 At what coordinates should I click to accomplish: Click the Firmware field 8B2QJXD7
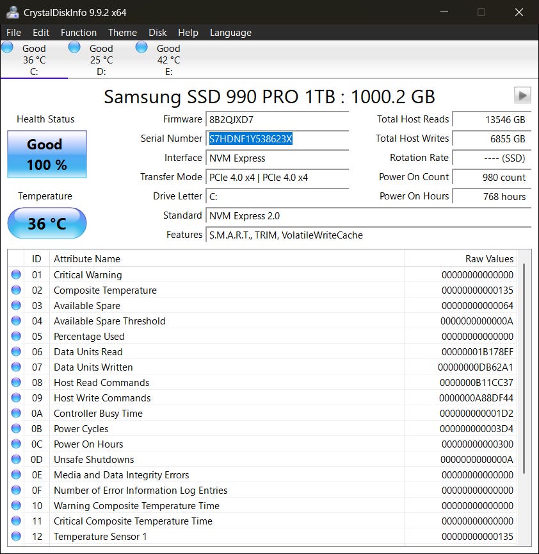tap(277, 119)
